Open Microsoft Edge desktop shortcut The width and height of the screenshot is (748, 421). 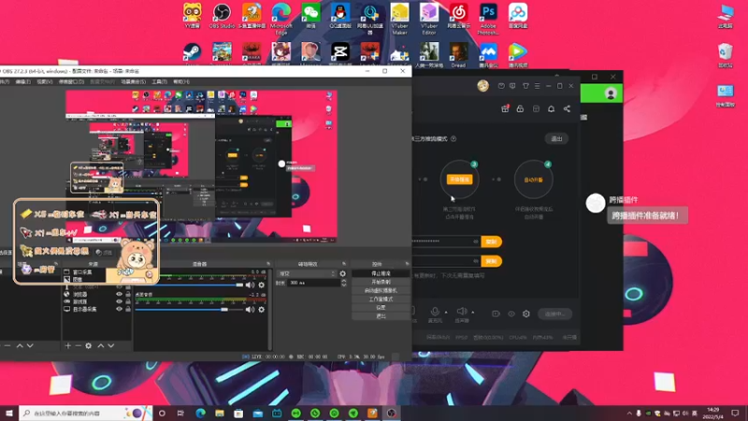point(281,18)
